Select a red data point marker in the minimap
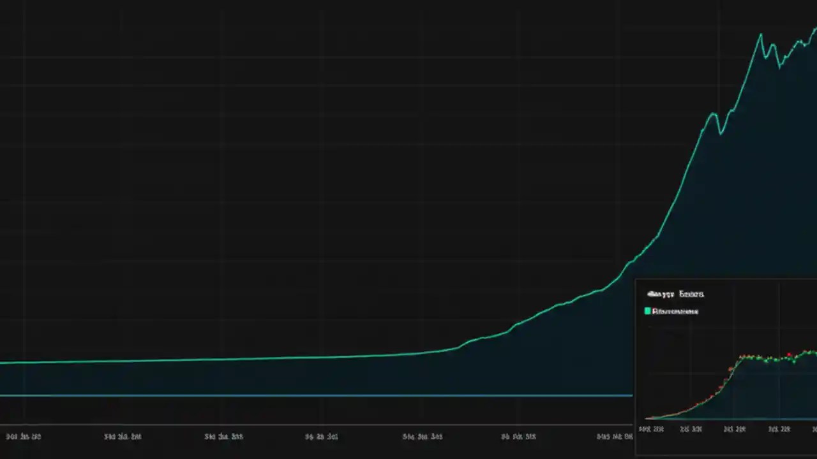This screenshot has width=817, height=459. [x=789, y=355]
